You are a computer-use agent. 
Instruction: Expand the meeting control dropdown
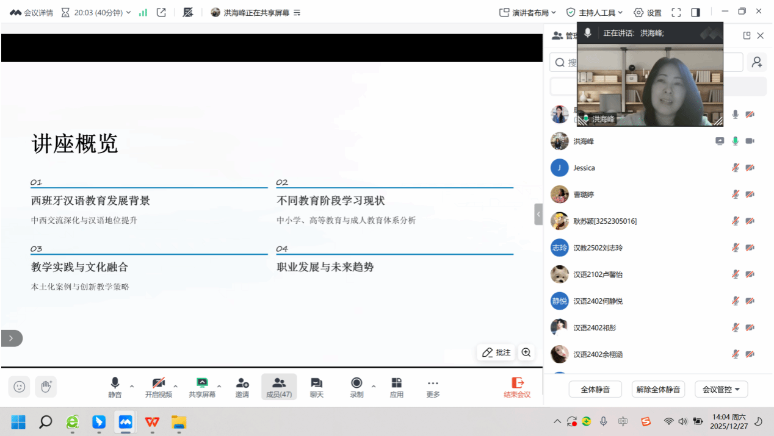[721, 389]
